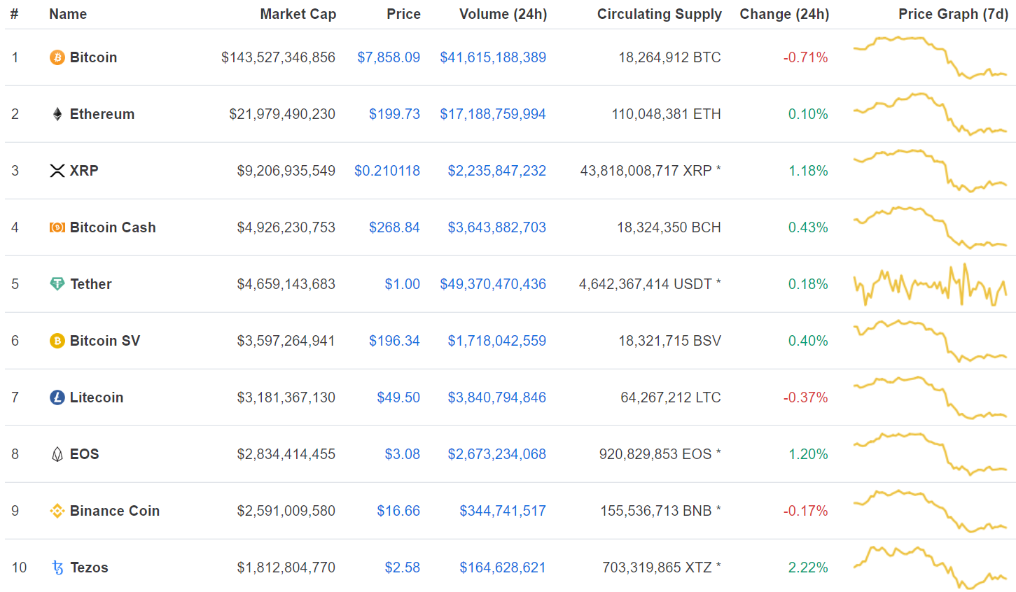Sort by the Circulating Supply column header
This screenshot has width=1016, height=592.
tap(660, 14)
